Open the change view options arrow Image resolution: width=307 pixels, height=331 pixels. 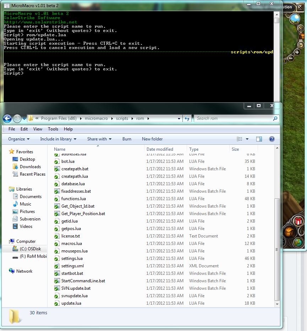(247, 139)
